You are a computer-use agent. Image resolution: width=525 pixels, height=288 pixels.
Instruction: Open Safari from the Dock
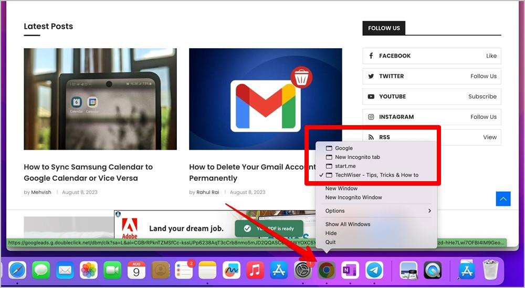pos(17,270)
